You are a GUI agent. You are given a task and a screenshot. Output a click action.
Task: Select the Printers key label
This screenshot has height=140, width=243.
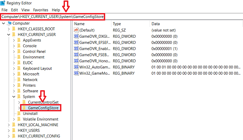coord(29,85)
